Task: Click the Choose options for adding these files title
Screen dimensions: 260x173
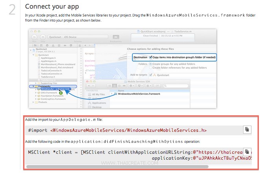Action: click(x=150, y=49)
